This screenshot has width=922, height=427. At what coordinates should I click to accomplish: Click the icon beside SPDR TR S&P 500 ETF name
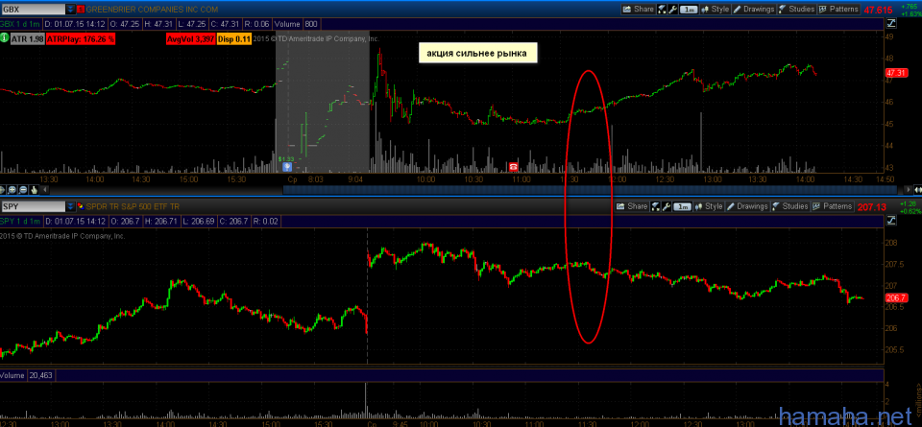click(x=81, y=206)
